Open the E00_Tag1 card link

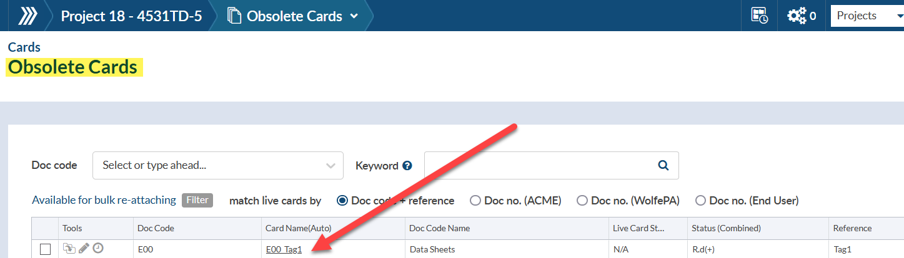click(x=284, y=249)
